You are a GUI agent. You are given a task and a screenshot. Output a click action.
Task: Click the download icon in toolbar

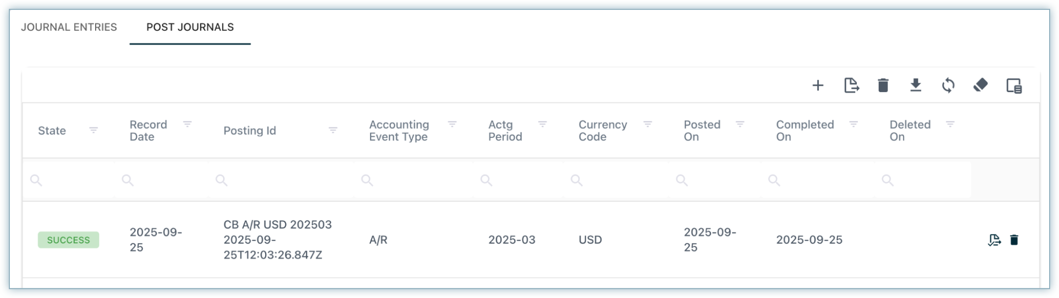pos(916,85)
